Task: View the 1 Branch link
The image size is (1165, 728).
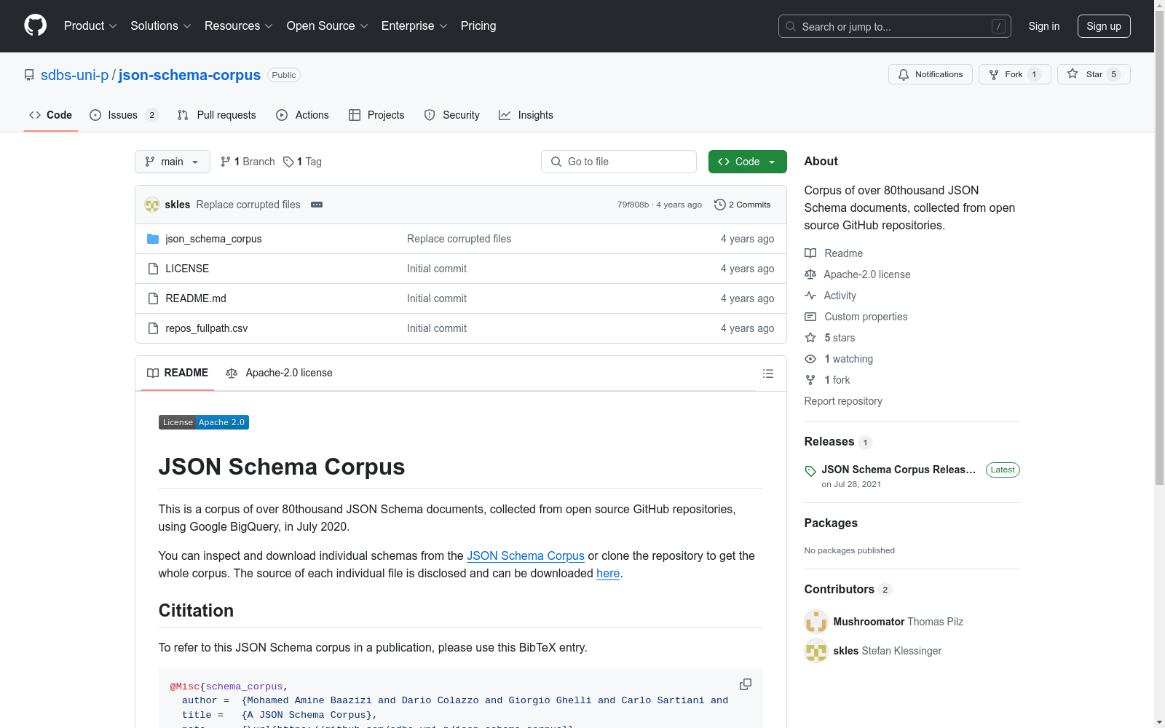Action: click(x=248, y=162)
